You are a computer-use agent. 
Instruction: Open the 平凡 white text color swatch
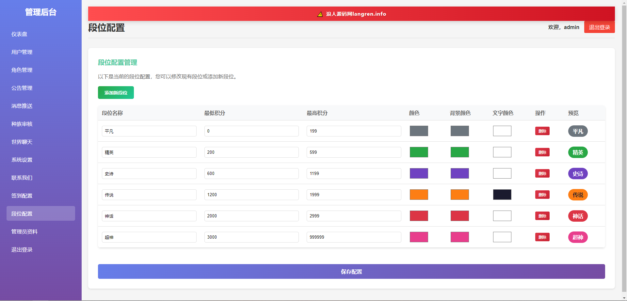[502, 131]
